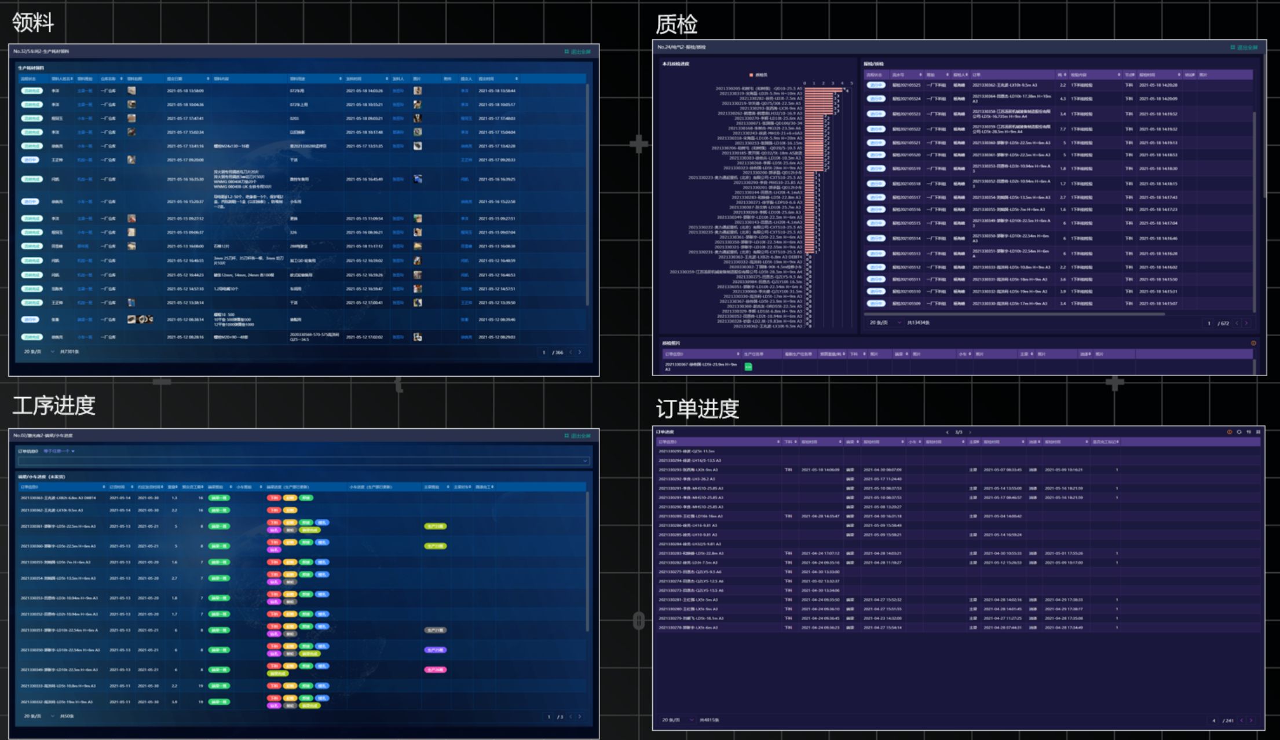Open filter condition dropdown beside 订单信息
The width and height of the screenshot is (1280, 740).
[x=60, y=451]
